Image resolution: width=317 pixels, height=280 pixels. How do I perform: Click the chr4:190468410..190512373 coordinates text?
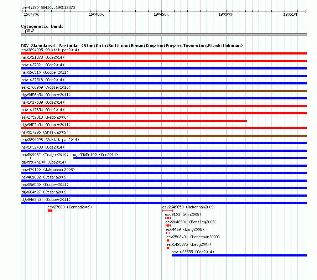click(48, 7)
